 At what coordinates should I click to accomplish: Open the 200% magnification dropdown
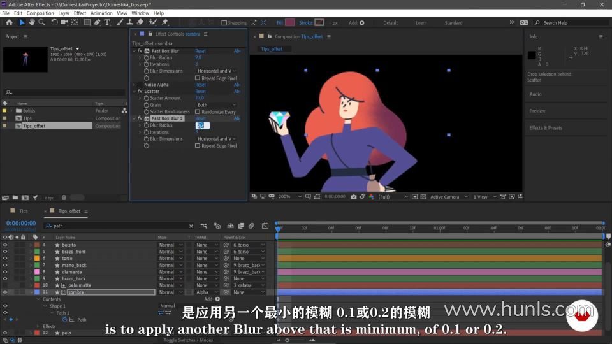(289, 197)
